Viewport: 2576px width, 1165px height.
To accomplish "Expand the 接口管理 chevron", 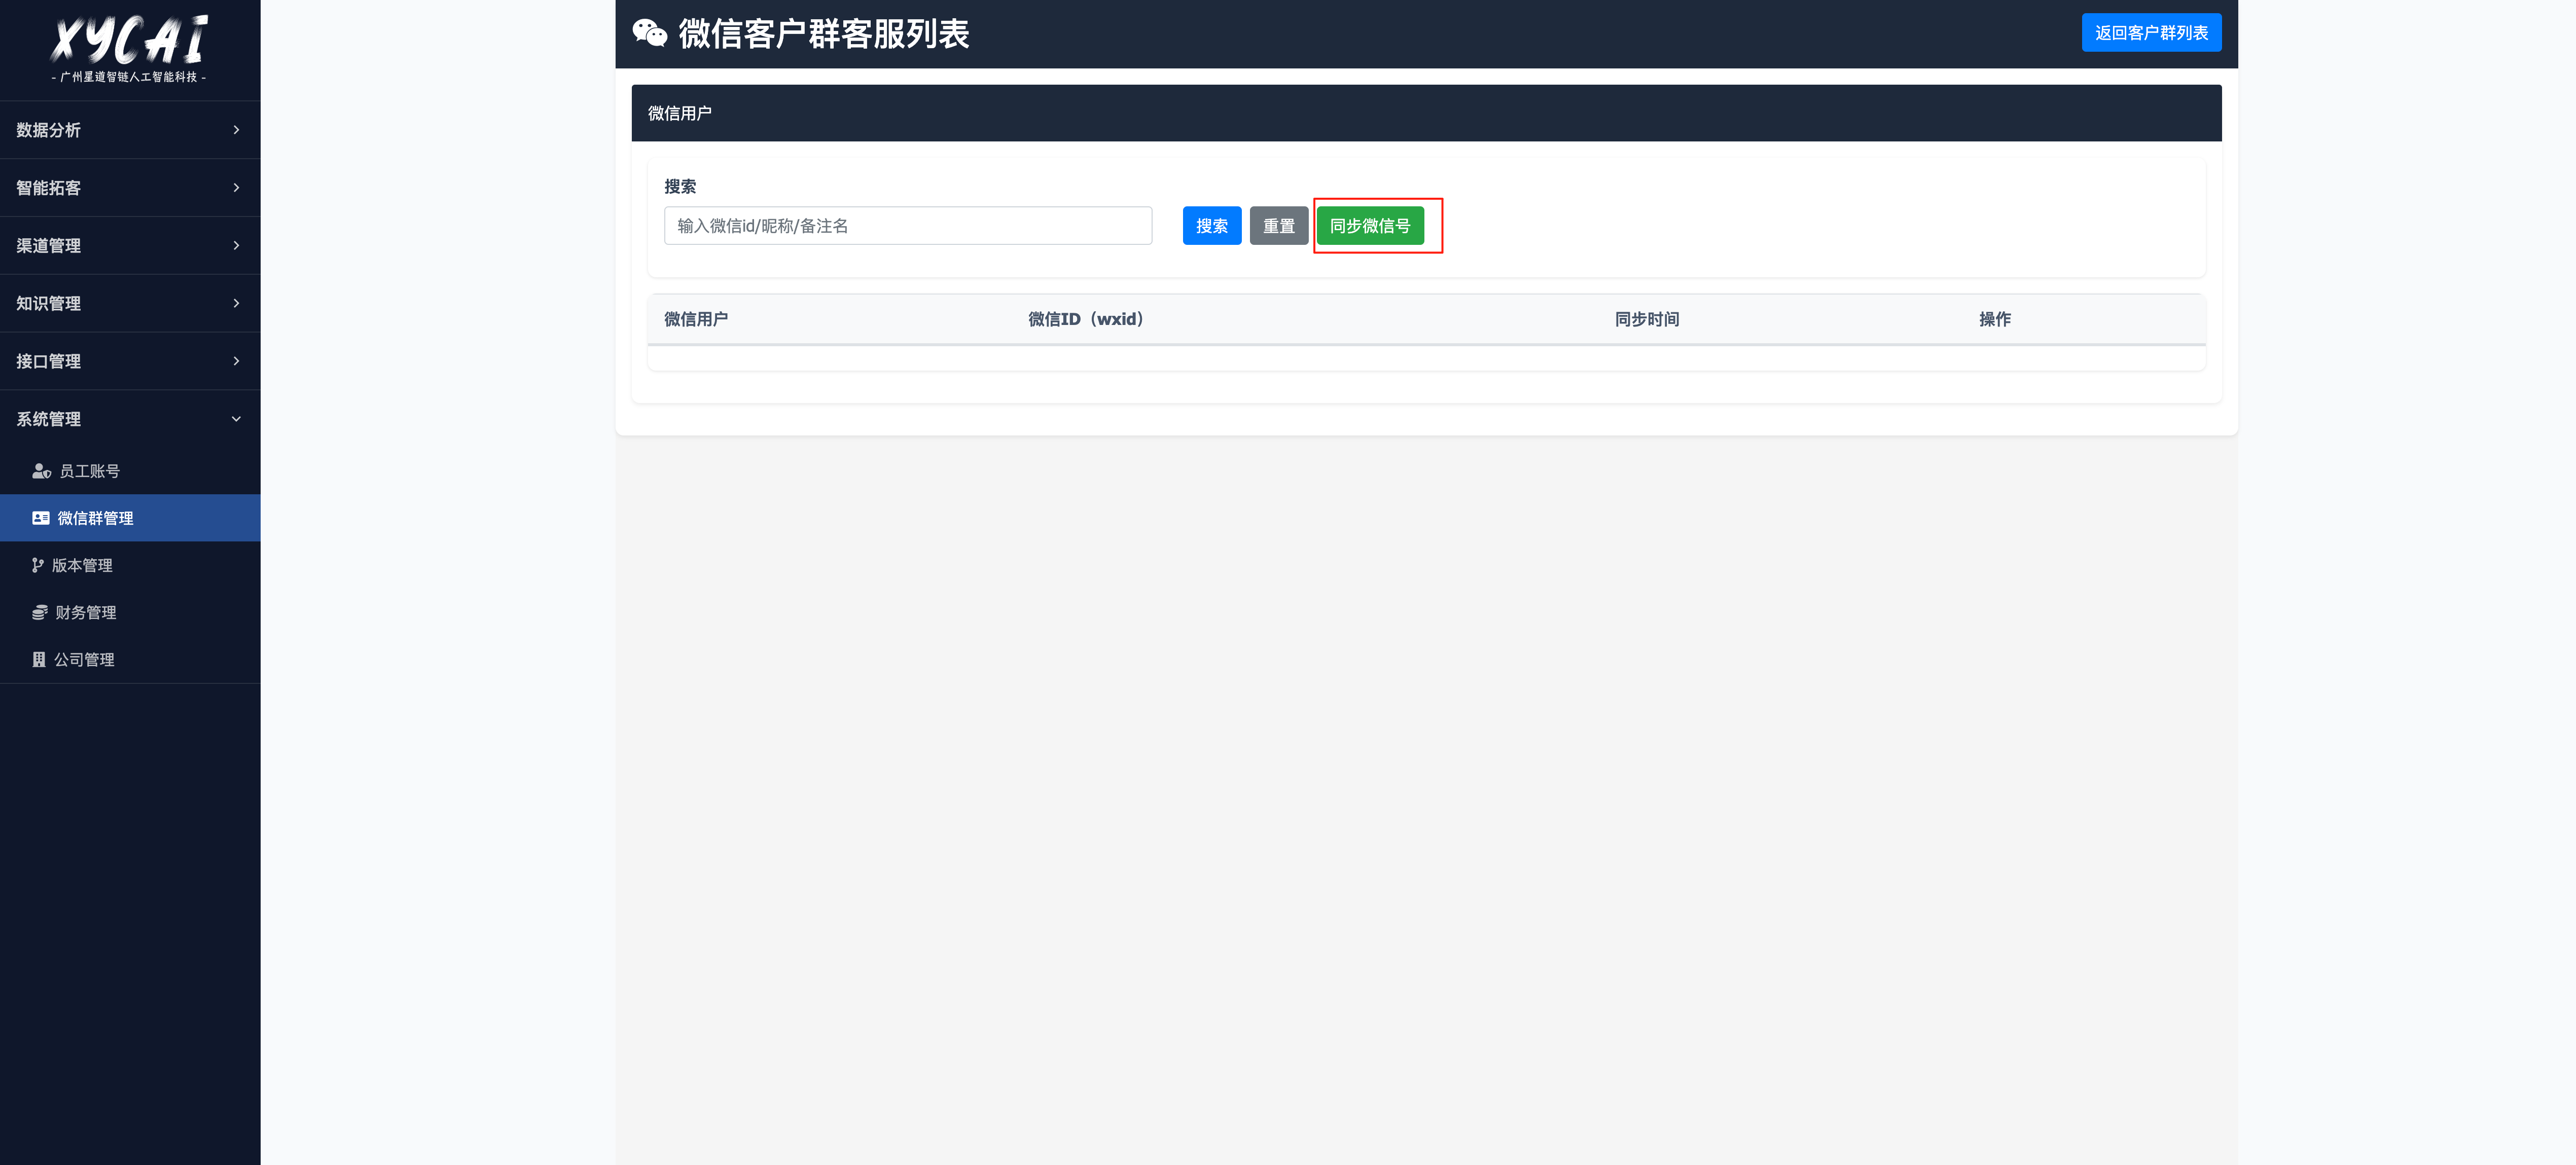I will tap(236, 361).
